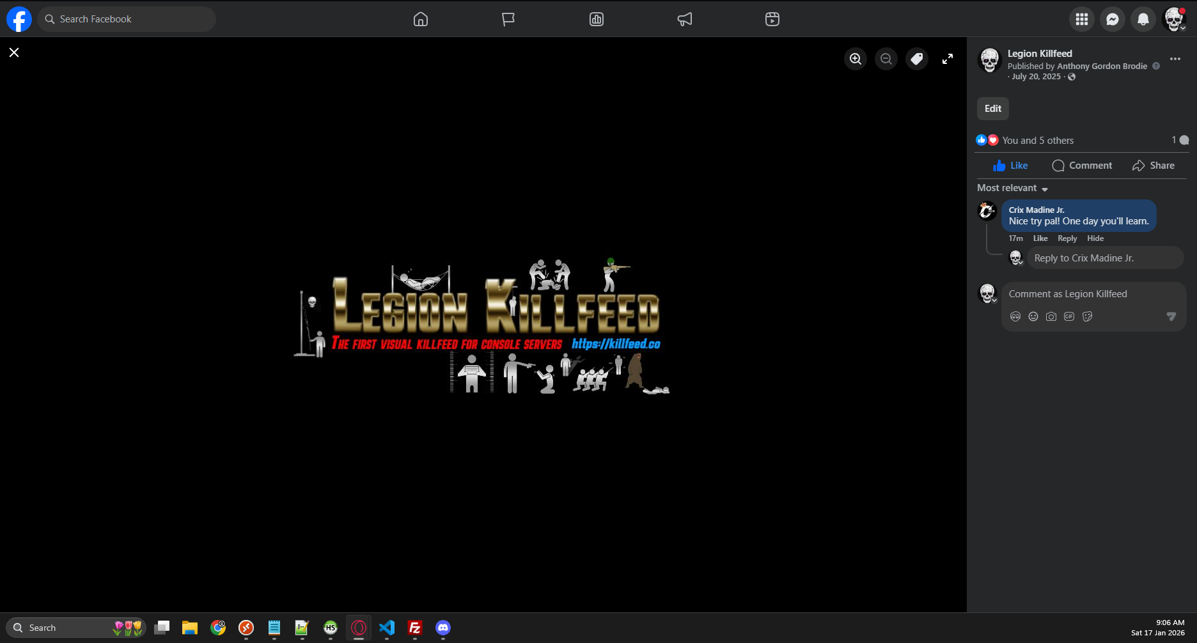This screenshot has width=1197, height=643.
Task: Enter fullscreen photo view
Action: click(x=948, y=59)
